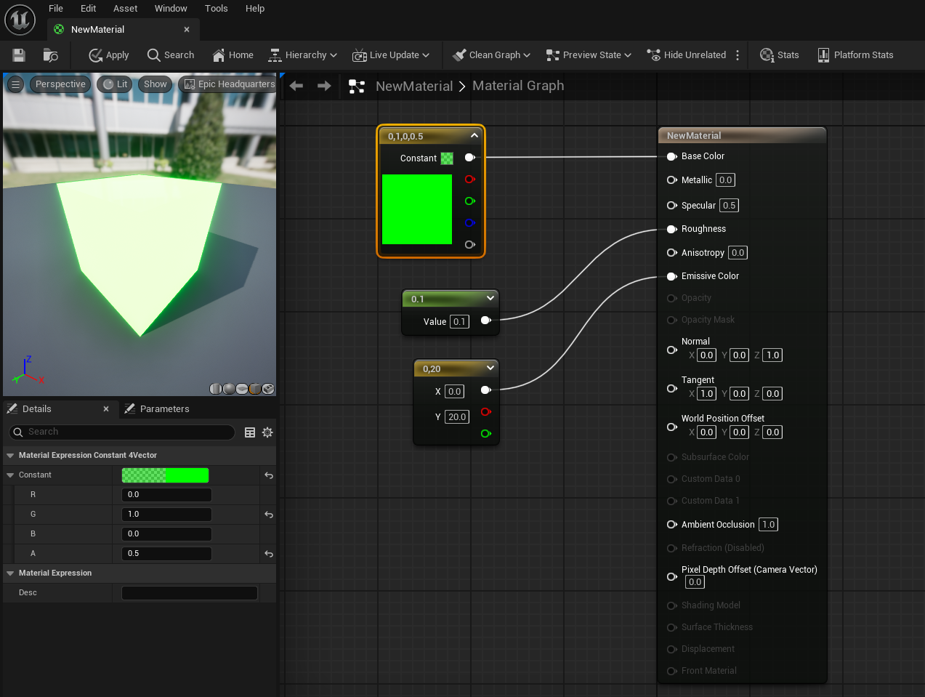Open the Live Update dropdown
This screenshot has height=697, width=925.
pos(391,55)
